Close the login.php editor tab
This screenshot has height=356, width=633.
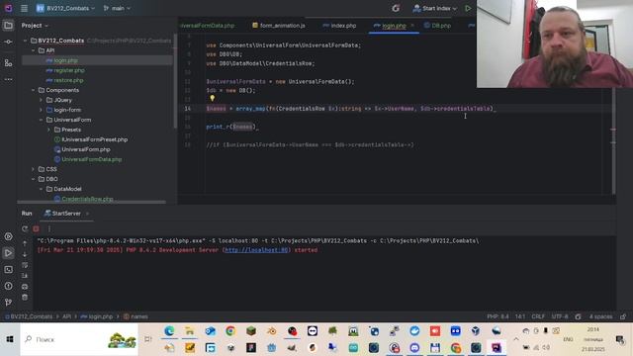[412, 26]
